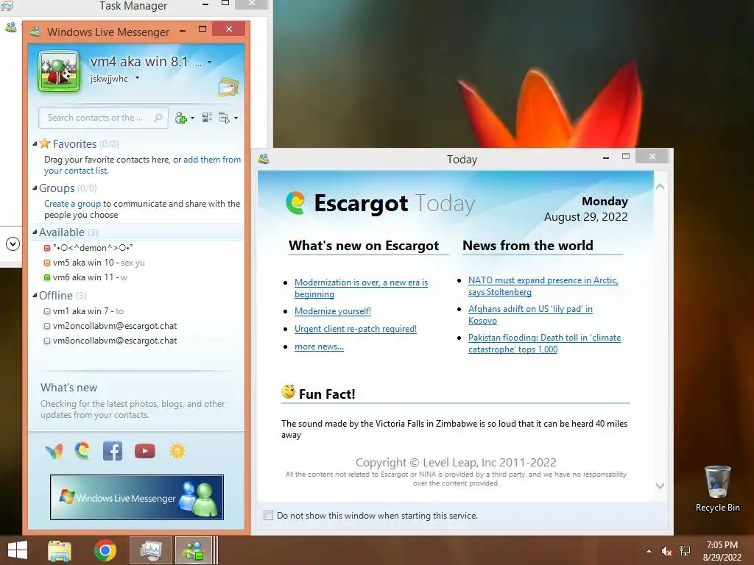Open 'Pakistan flooding: Death toll' news link
This screenshot has width=754, height=565.
(544, 344)
